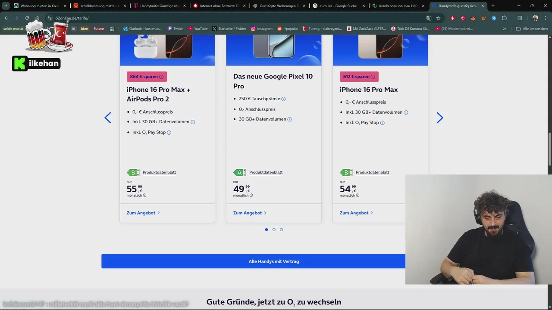Open Produktdatenblatt for Google Pixel 10 Pro
The image size is (552, 310).
[266, 172]
